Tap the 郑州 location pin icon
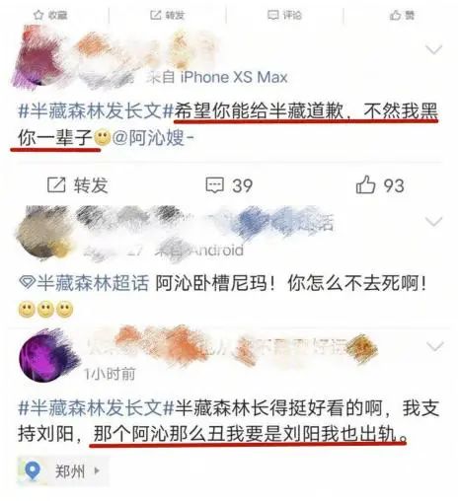Image resolution: width=458 pixels, height=501 pixels. (33, 470)
